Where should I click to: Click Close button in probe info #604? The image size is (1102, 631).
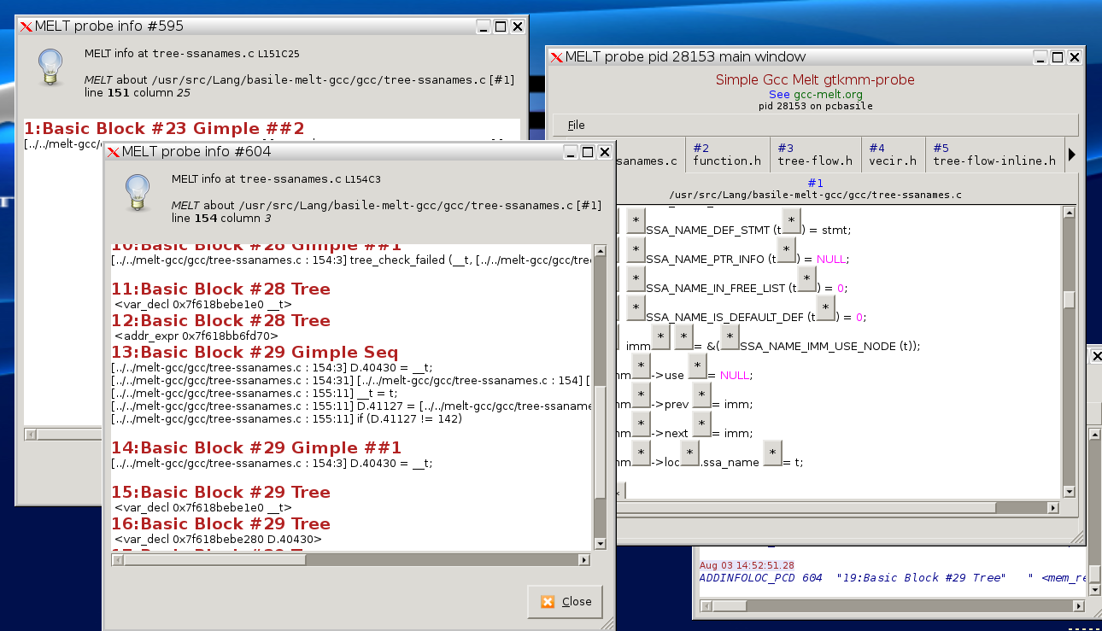point(566,602)
